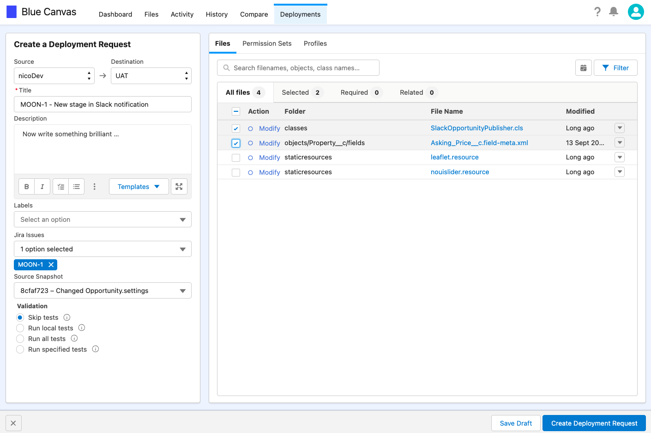Open the History nav item

point(217,14)
